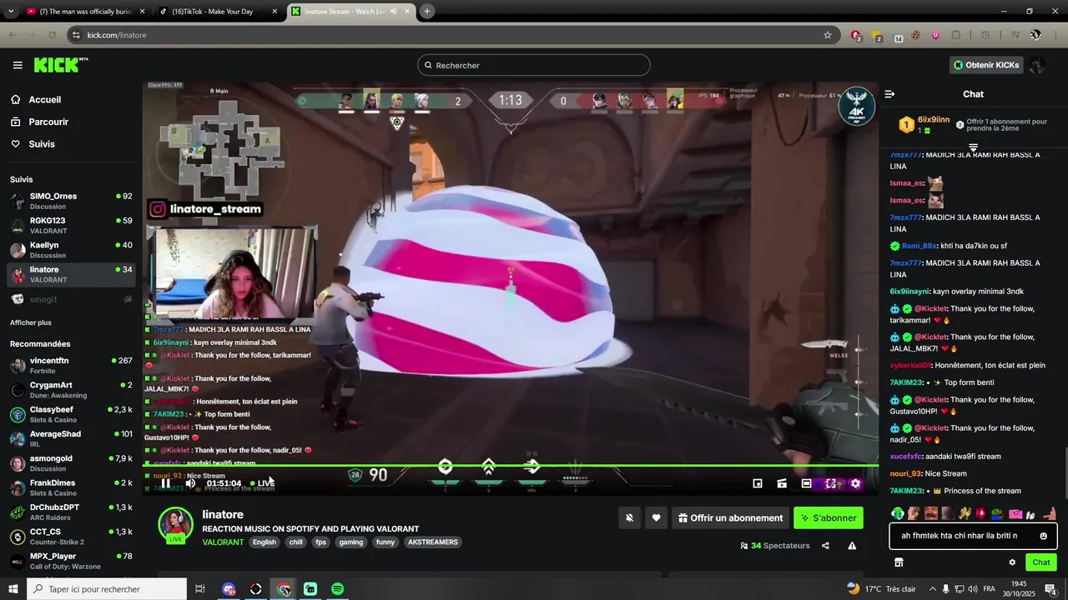Open recommended channel vincentftn
The height and width of the screenshot is (600, 1068).
click(x=71, y=365)
